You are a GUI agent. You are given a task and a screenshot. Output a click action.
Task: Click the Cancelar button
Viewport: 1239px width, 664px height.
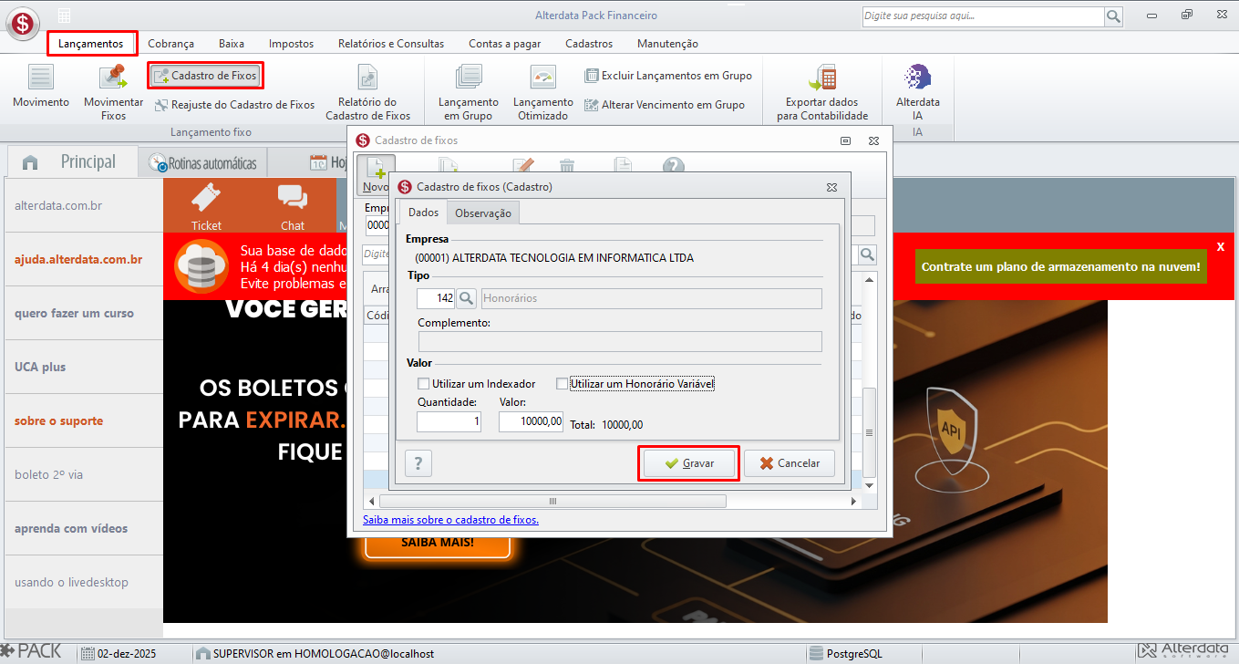(x=790, y=463)
